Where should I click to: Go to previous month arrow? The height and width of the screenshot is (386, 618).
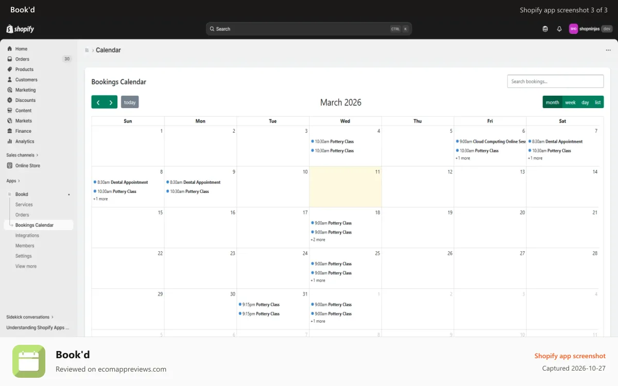pyautogui.click(x=98, y=102)
